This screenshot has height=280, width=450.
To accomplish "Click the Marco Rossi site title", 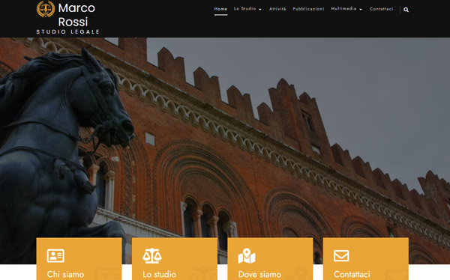I will coord(76,15).
